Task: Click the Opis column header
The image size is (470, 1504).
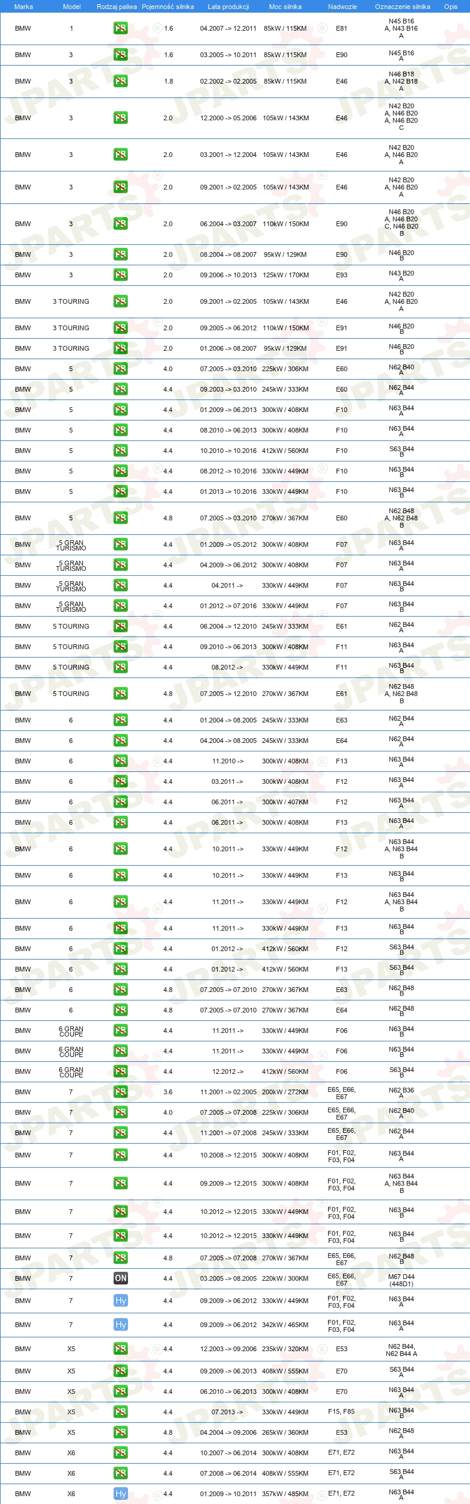Action: point(451,7)
